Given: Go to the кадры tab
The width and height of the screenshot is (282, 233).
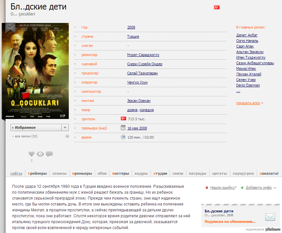Looking at the screenshot, I should (x=141, y=173).
